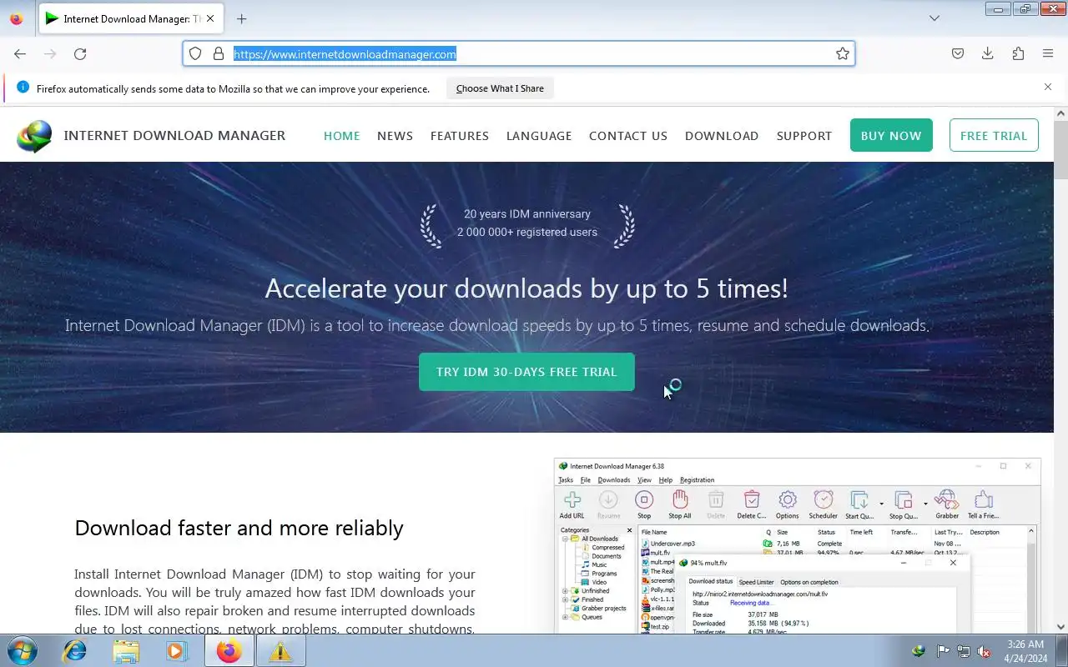Select the Firefox taskbar button
This screenshot has height=667, width=1068.
coord(229,650)
